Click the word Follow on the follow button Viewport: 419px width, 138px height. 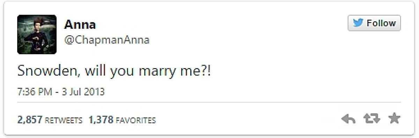pos(381,23)
